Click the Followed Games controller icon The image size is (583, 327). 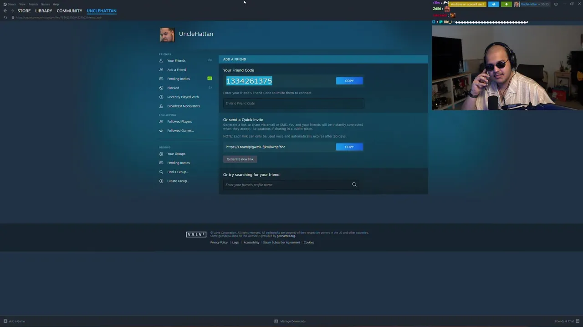coord(161,130)
